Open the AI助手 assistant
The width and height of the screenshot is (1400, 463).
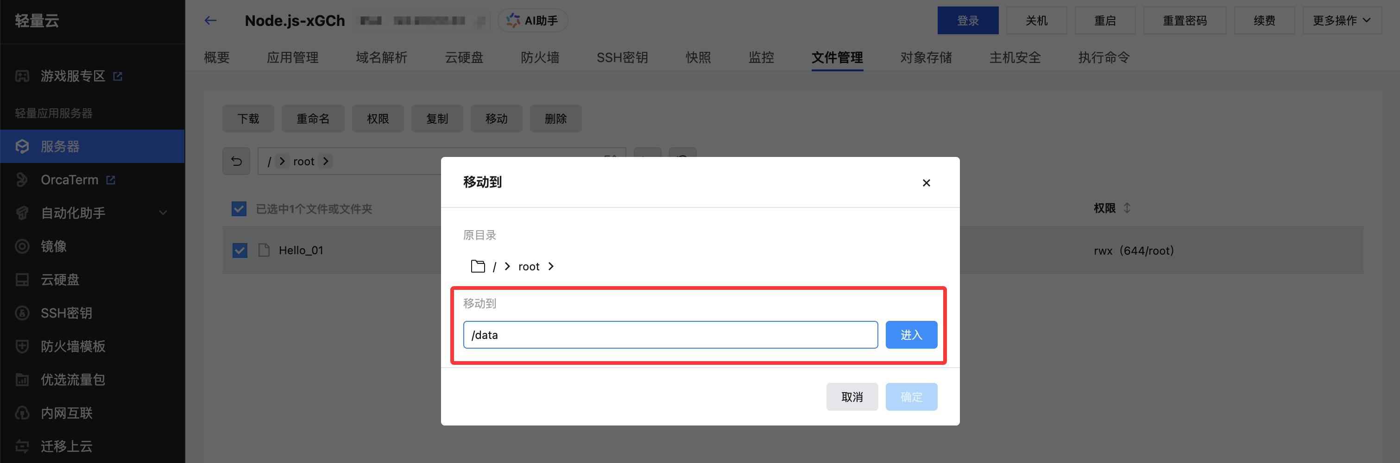click(532, 21)
